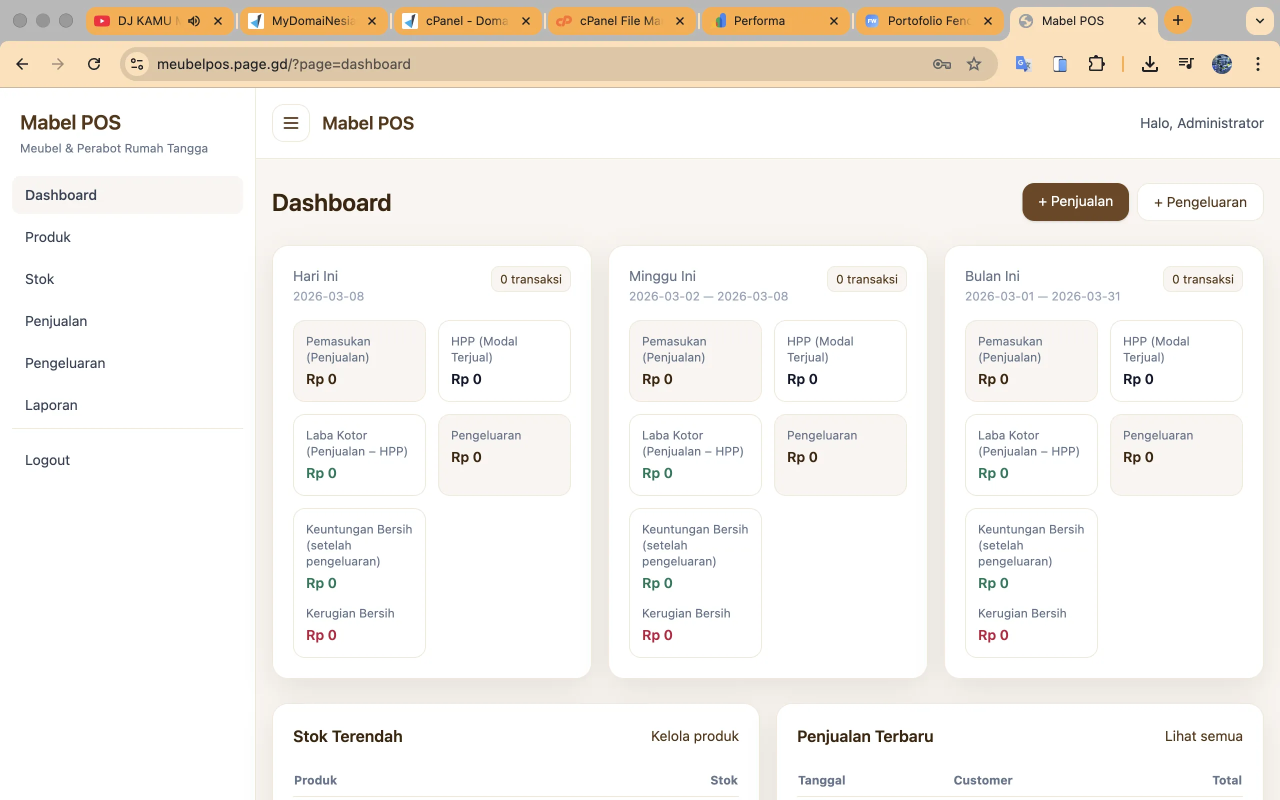Open site information icon in address bar
Image resolution: width=1280 pixels, height=800 pixels.
[x=137, y=64]
